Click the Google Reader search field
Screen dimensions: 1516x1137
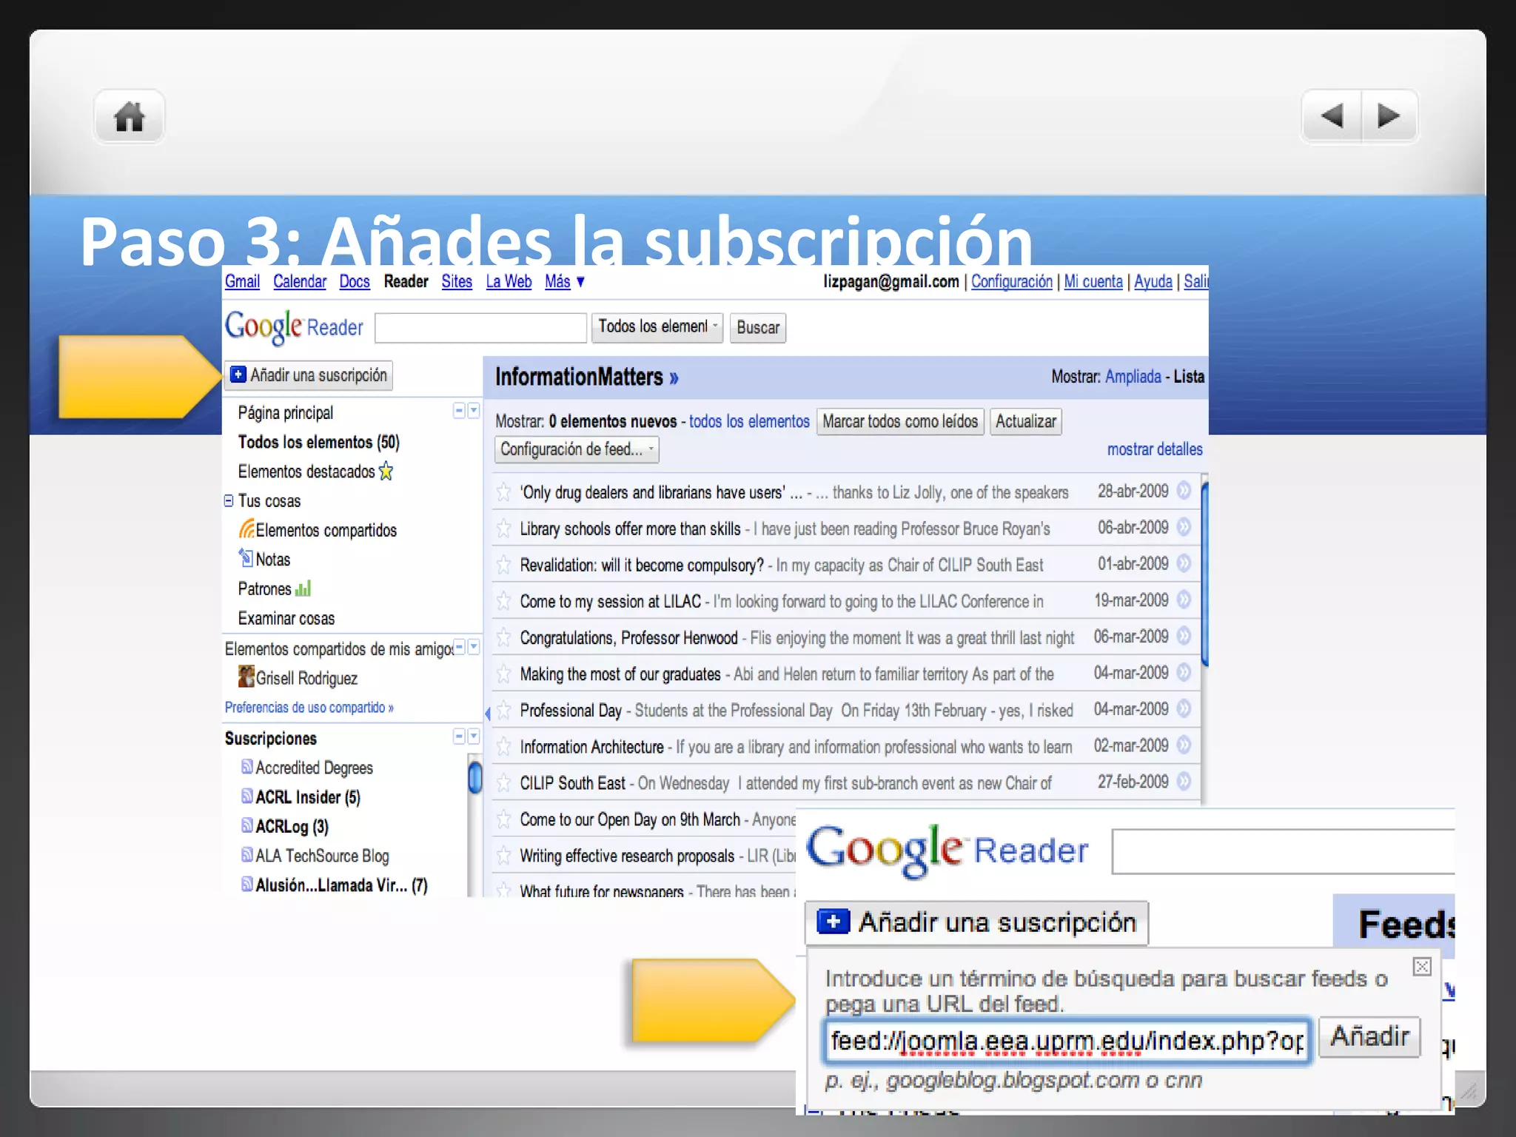click(480, 328)
